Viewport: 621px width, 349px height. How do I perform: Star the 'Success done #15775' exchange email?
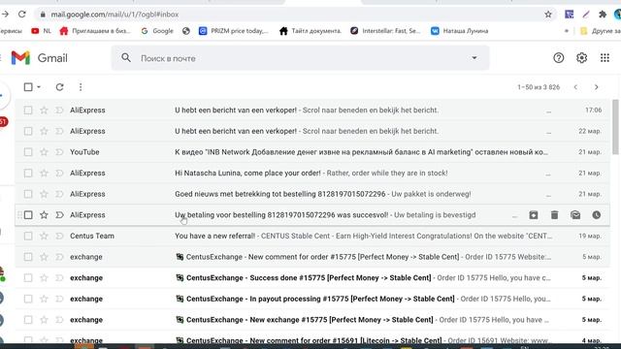44,278
